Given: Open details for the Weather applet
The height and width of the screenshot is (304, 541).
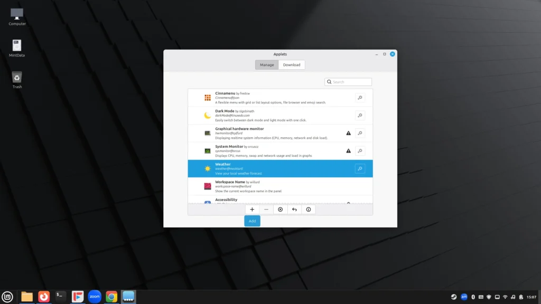Looking at the screenshot, I should point(360,168).
